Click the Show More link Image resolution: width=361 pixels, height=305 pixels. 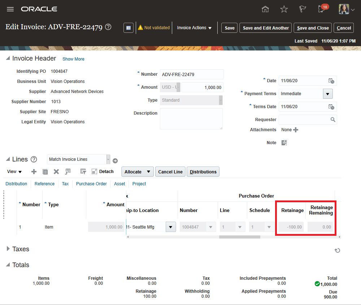point(73,59)
